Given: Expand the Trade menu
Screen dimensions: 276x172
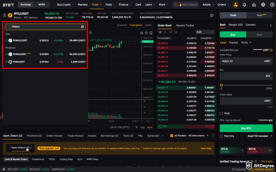Looking at the screenshot, I should (97, 5).
